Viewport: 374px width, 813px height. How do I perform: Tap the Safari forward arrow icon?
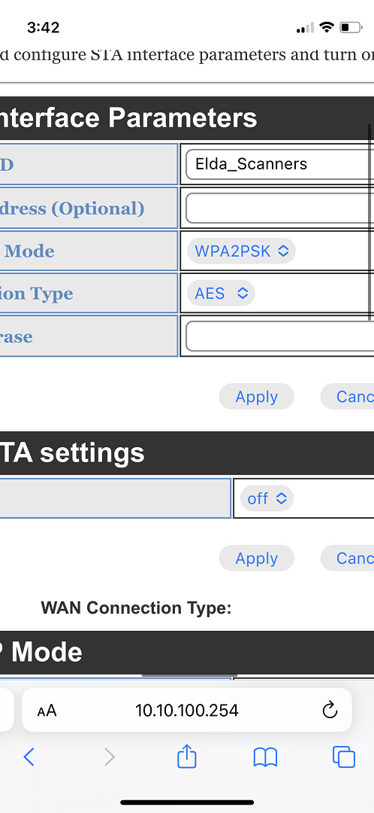tap(109, 757)
